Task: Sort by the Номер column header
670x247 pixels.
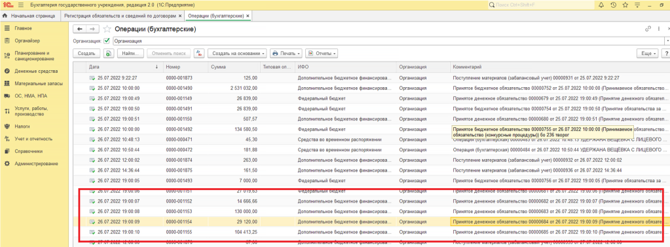Action: click(185, 67)
